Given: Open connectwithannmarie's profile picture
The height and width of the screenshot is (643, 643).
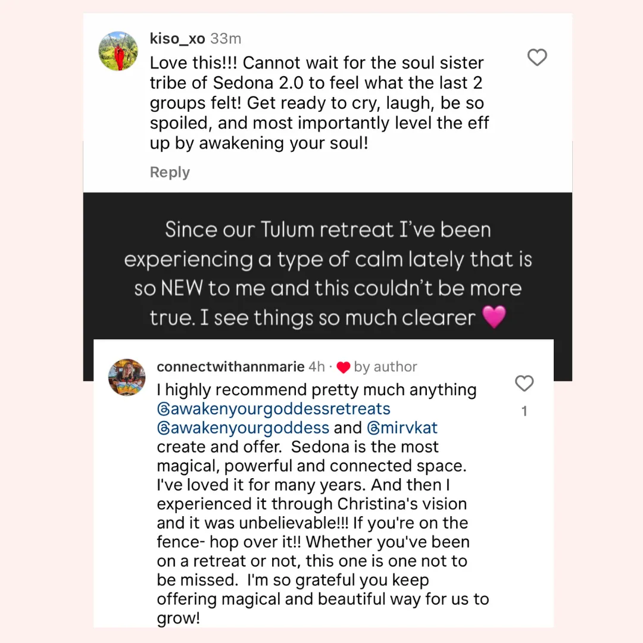Looking at the screenshot, I should (127, 377).
